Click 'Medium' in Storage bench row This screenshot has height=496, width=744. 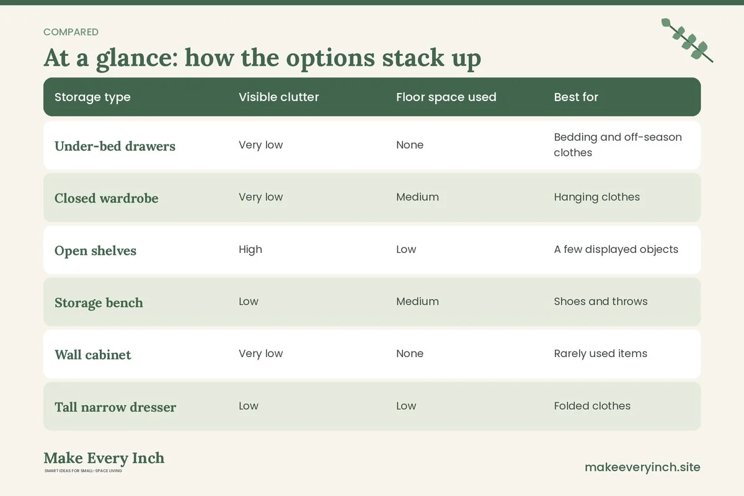pos(417,301)
